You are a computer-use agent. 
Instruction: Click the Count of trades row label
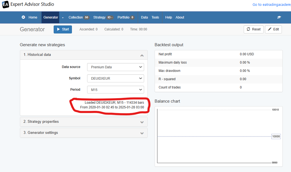pyautogui.click(x=170, y=87)
